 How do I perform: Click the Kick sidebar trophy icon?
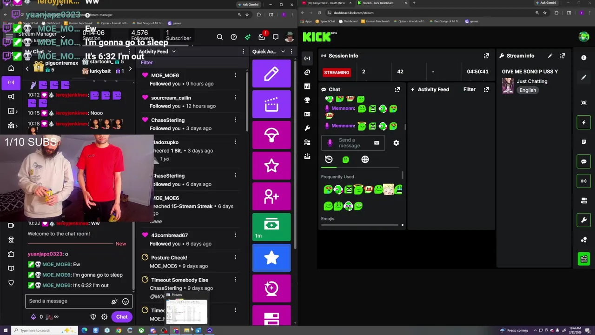(x=307, y=100)
